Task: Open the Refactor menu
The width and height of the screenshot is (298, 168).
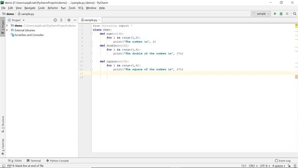Action: 53,8
